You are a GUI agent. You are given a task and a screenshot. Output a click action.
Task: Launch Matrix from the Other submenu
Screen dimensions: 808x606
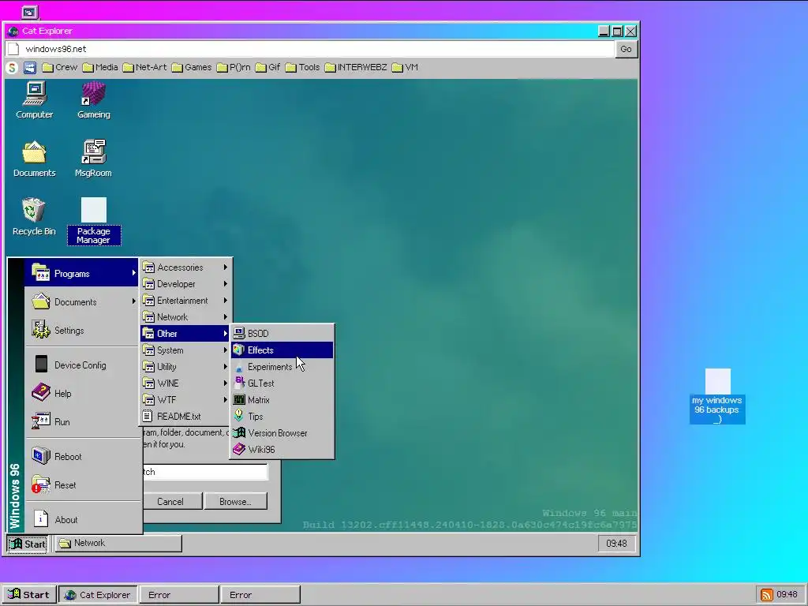tap(282, 399)
